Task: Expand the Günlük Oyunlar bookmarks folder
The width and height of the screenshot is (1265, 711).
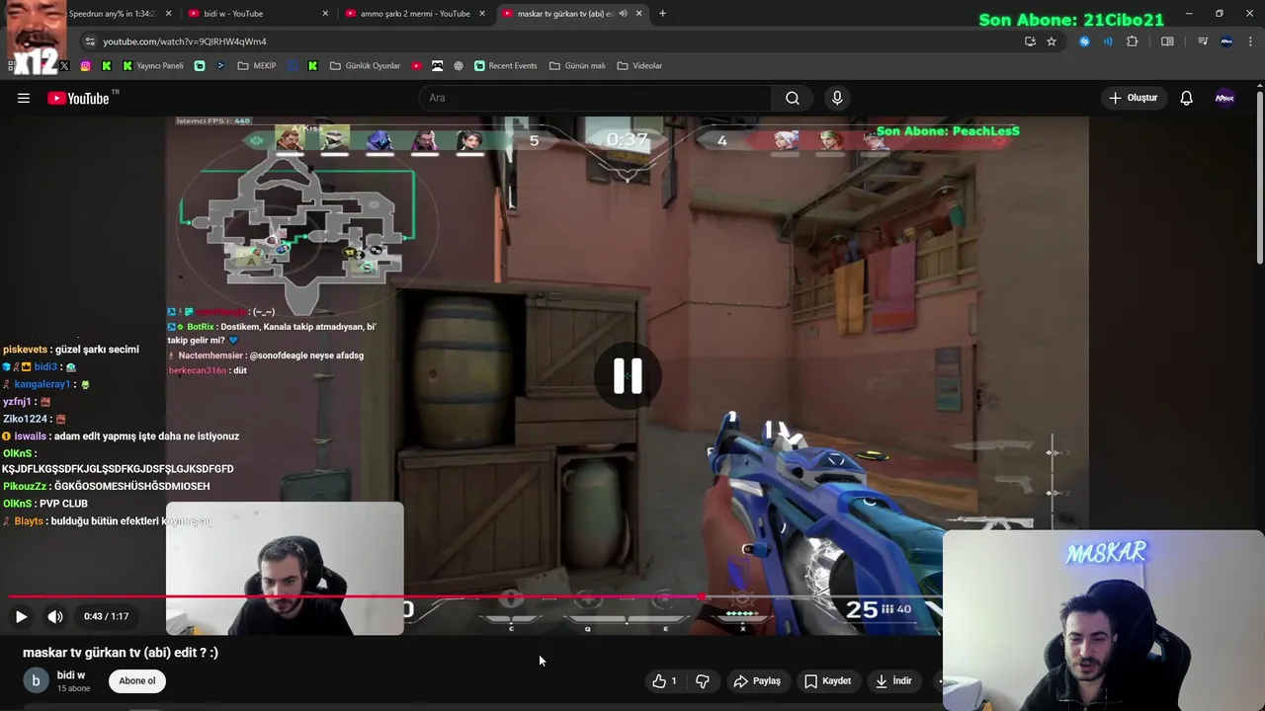Action: (365, 66)
